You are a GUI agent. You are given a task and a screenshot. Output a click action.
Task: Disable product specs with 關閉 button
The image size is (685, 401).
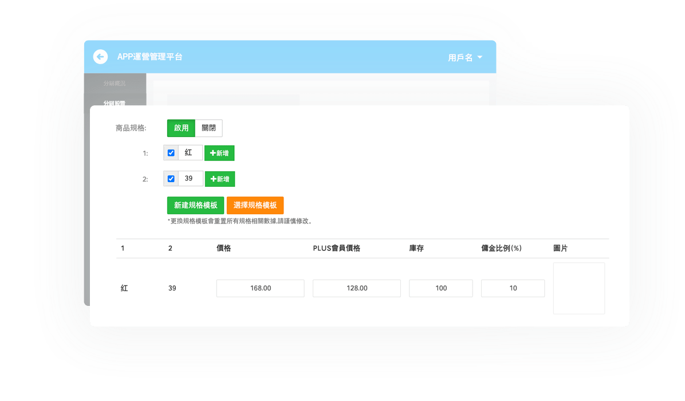208,128
